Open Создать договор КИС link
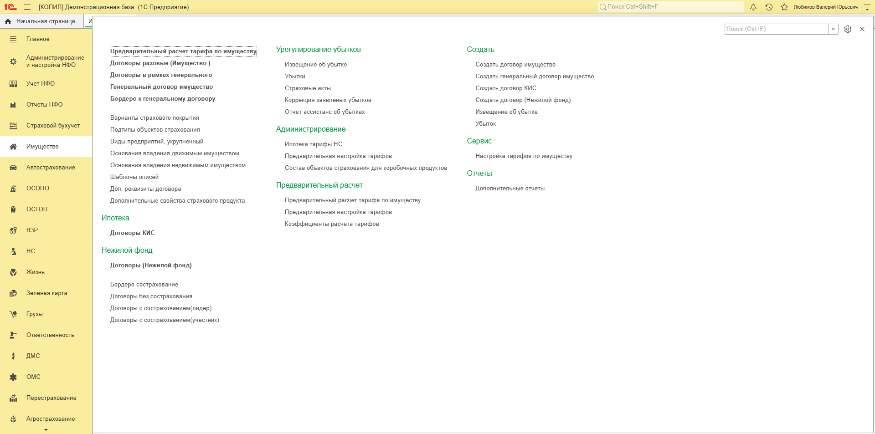The height and width of the screenshot is (434, 875). coord(506,88)
